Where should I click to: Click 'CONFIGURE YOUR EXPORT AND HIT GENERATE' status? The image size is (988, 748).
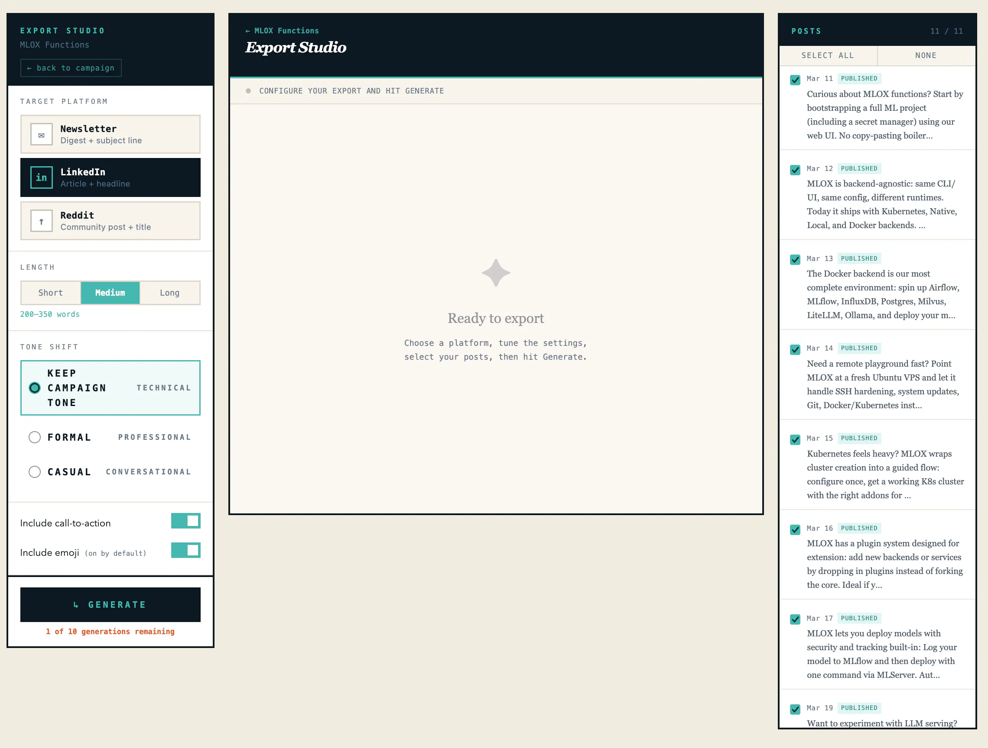tap(351, 91)
